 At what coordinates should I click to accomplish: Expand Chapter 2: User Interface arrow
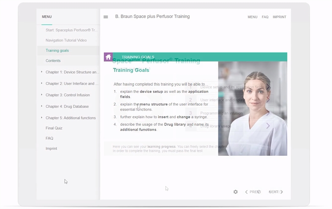click(41, 84)
